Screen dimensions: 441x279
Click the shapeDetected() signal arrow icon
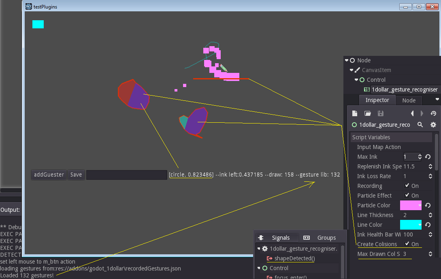click(269, 258)
